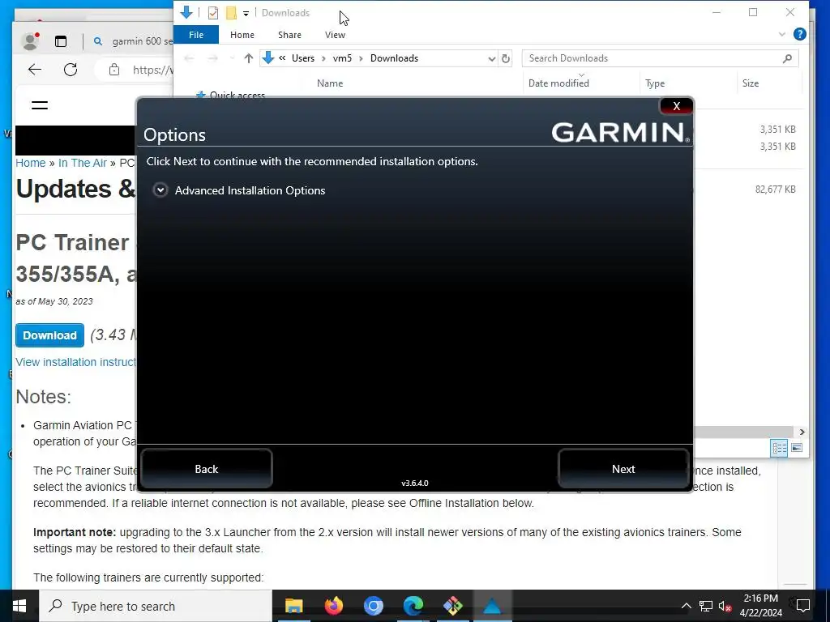Open Explorer Help question mark icon

[800, 34]
